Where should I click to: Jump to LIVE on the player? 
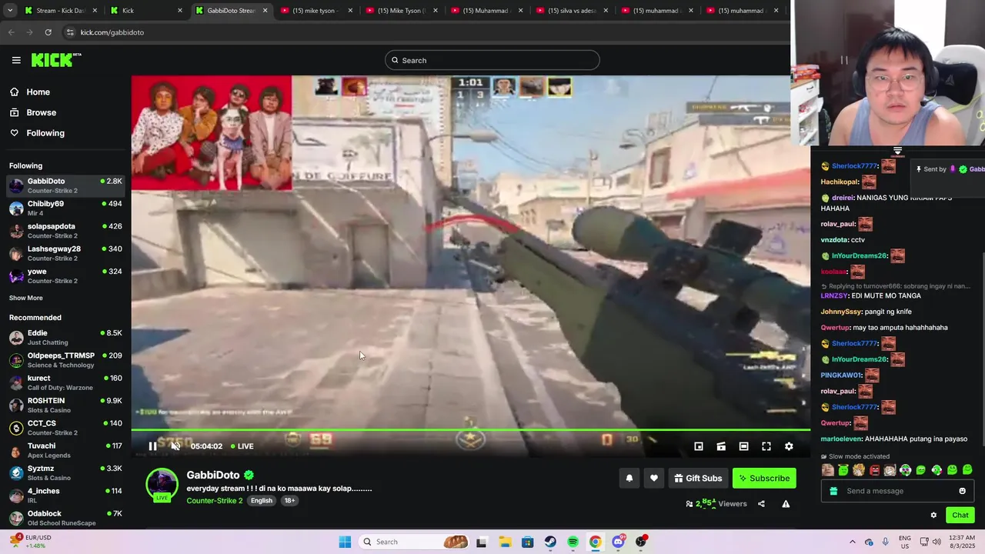coord(242,446)
